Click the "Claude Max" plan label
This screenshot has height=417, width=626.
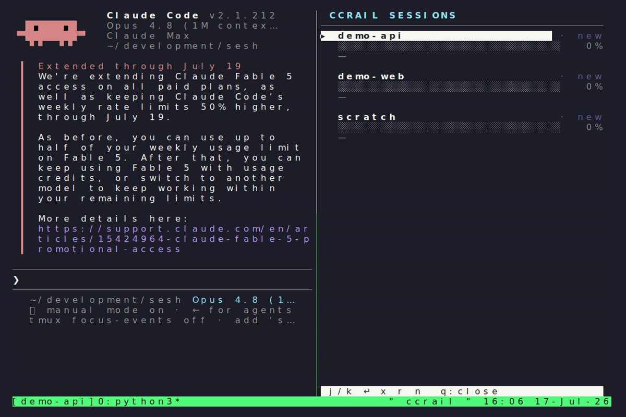[x=149, y=36]
